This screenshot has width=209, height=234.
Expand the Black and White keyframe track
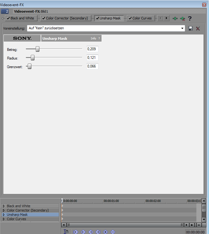[x=4, y=206]
